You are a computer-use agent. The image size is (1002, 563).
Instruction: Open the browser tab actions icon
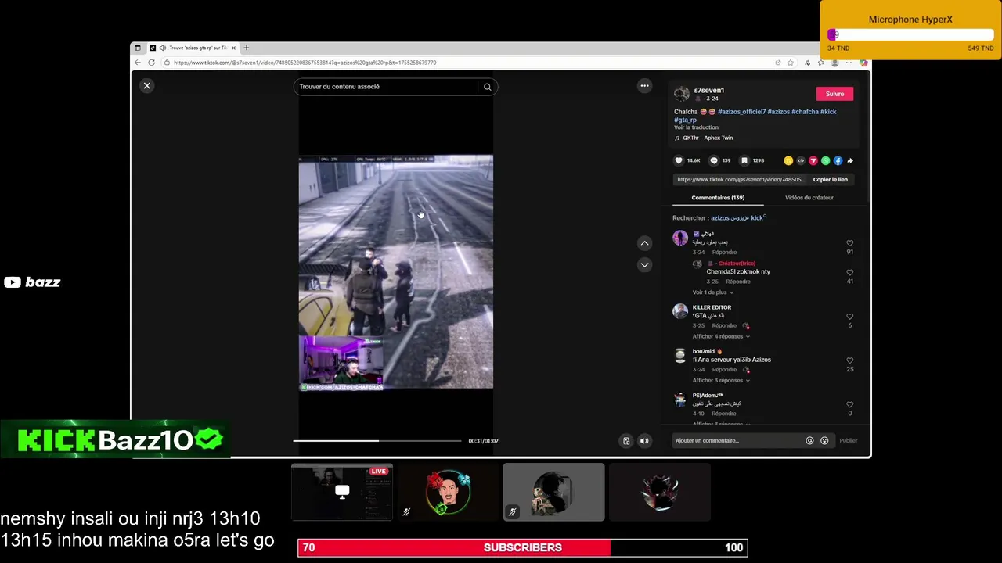[138, 48]
